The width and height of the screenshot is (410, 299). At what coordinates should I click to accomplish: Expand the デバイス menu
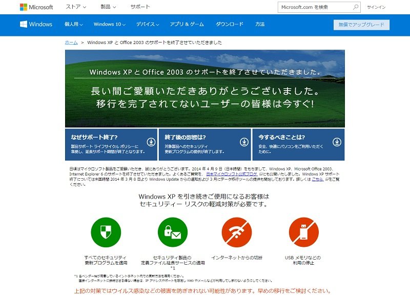148,24
